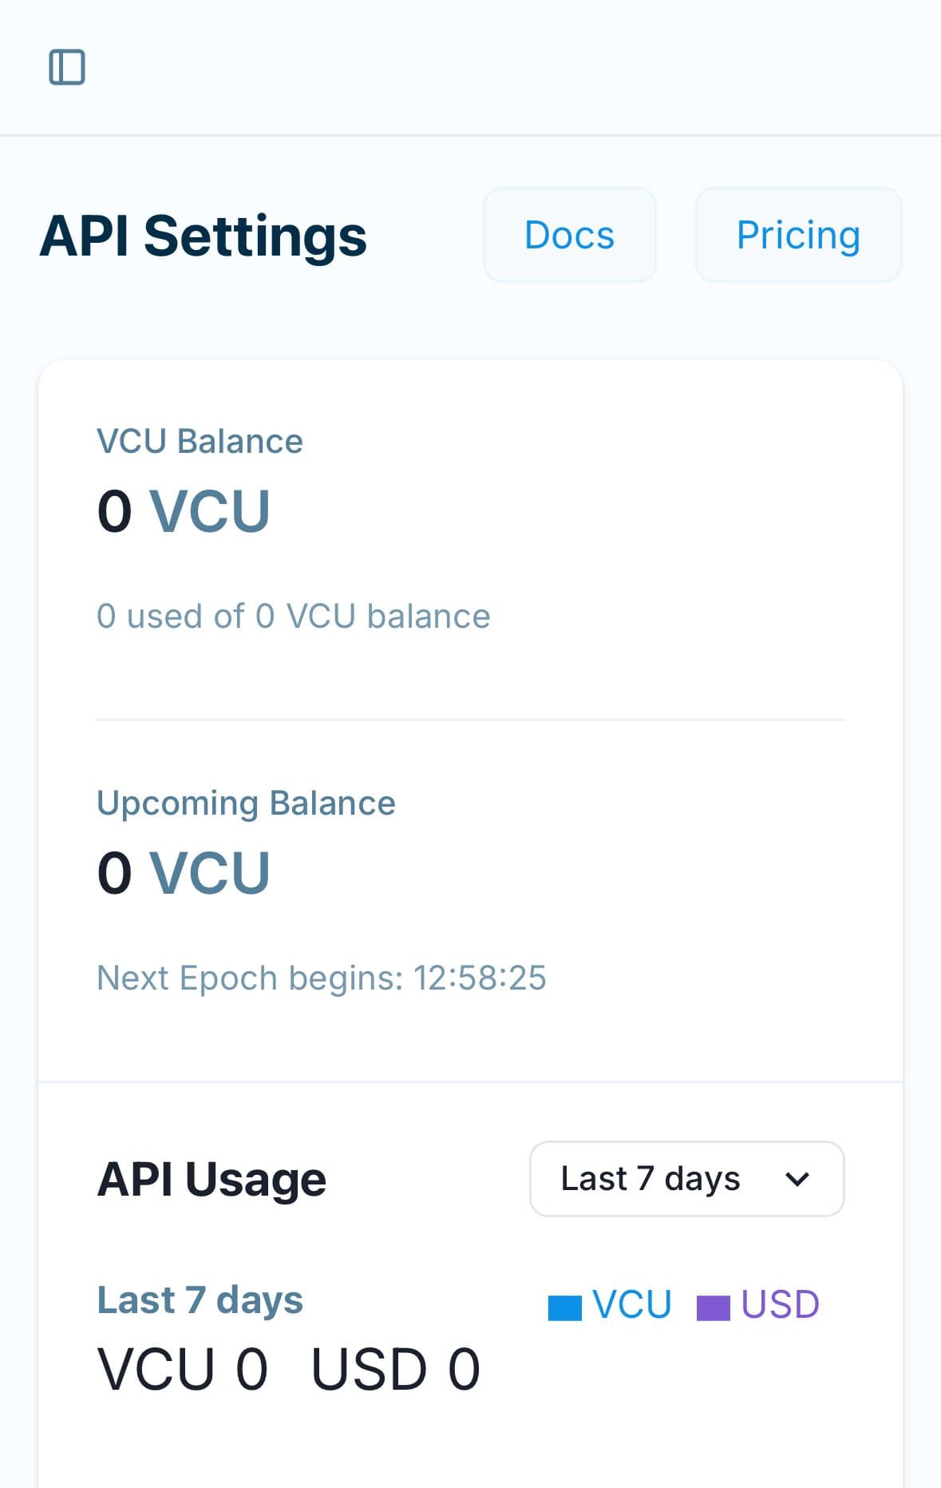Click the USD 0 usage total

pos(395,1369)
